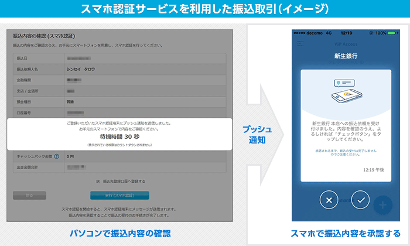Open the VIP Access hamburger menu
410x246 pixels.
pyautogui.click(x=300, y=44)
